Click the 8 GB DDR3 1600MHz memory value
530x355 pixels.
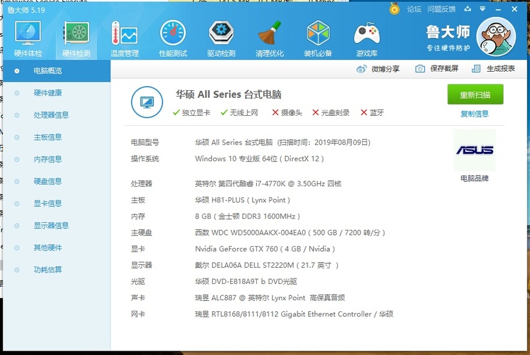pyautogui.click(x=248, y=216)
